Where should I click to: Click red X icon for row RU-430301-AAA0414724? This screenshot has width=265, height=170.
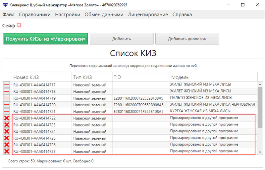(7, 131)
